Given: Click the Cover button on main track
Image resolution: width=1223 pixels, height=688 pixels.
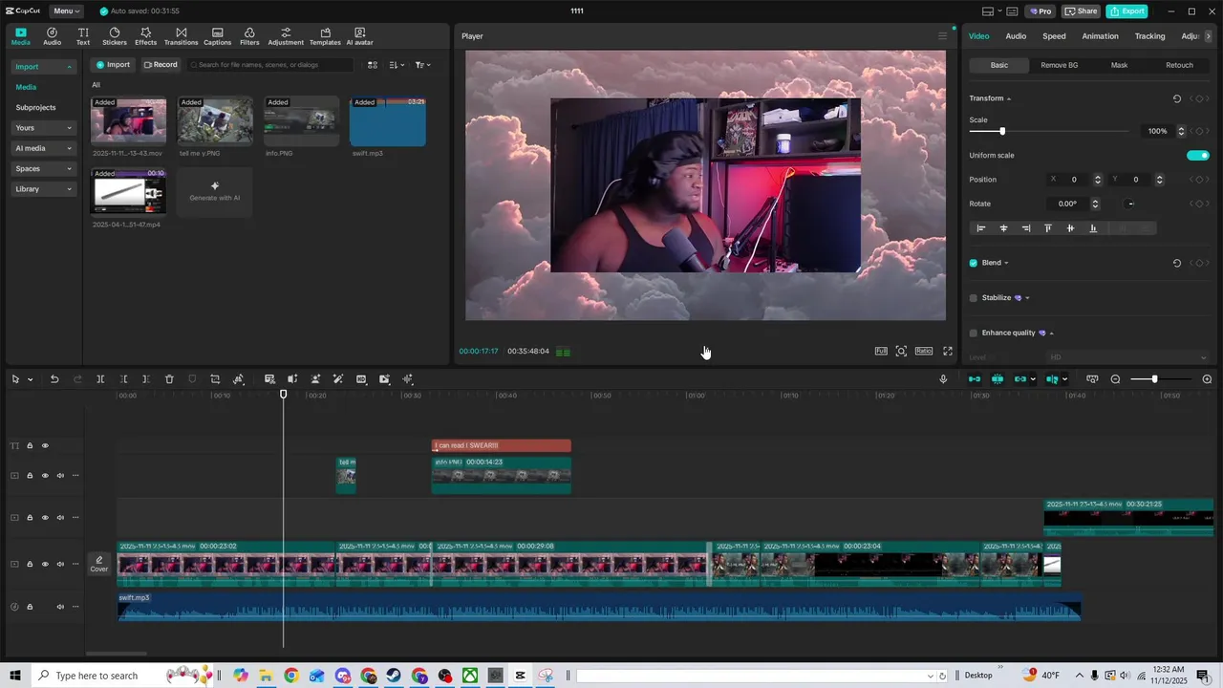Looking at the screenshot, I should point(99,564).
